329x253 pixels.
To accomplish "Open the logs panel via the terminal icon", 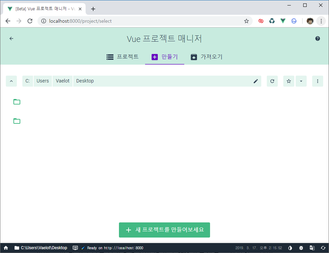I will coord(75,247).
